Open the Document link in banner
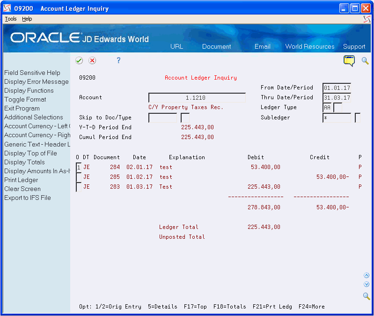The width and height of the screenshot is (374, 316). pyautogui.click(x=217, y=46)
